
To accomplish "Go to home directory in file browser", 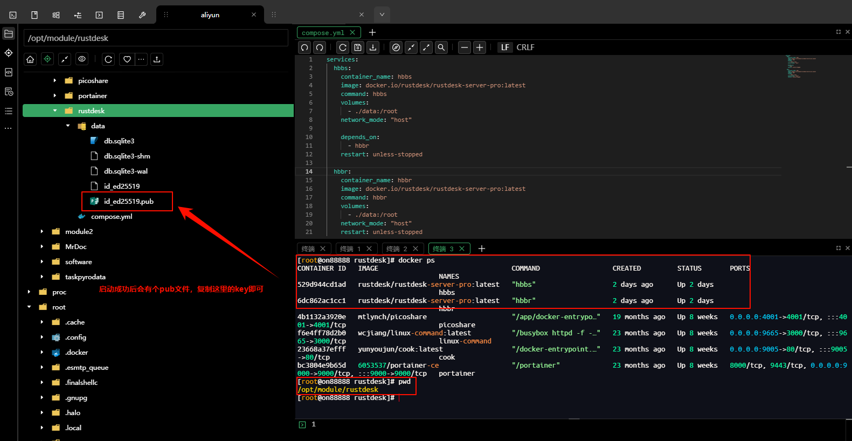I will tap(30, 59).
